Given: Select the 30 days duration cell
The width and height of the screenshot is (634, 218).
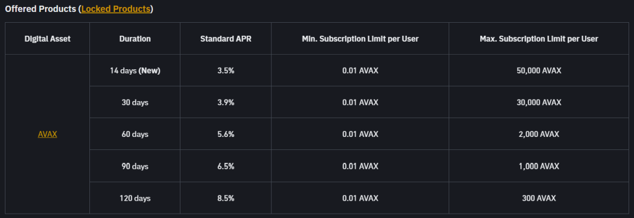Looking at the screenshot, I should (x=135, y=102).
